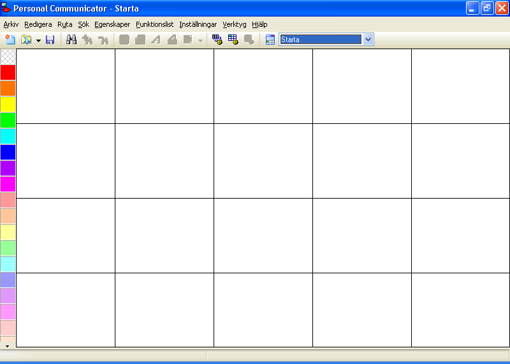Minimize the Personal Communicator window
The image size is (510, 364).
(472, 8)
